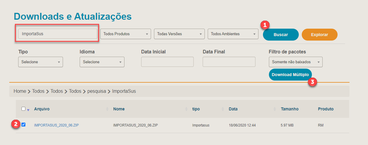
Task: Open the Idioma Selecione dropdown
Action: (x=102, y=62)
